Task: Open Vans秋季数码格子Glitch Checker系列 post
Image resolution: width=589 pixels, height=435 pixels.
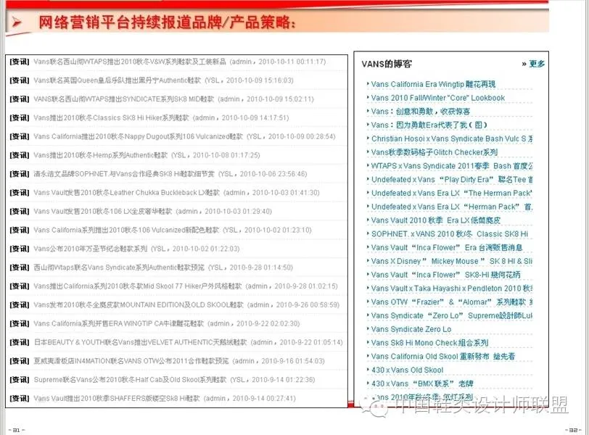Action: 434,152
